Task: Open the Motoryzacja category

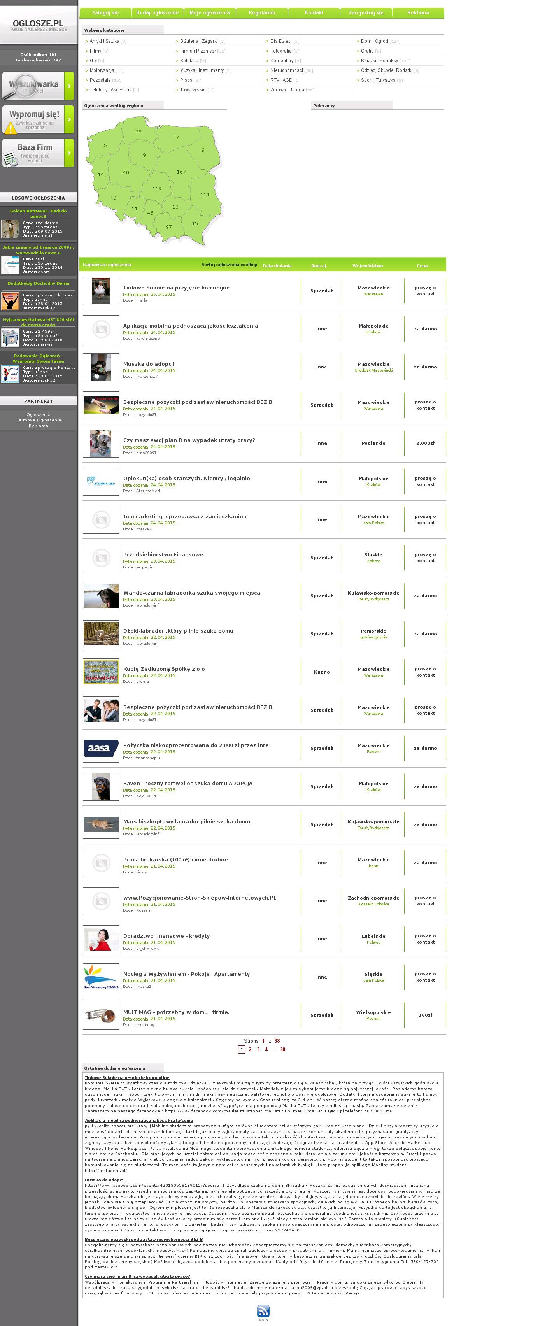Action: tap(102, 70)
